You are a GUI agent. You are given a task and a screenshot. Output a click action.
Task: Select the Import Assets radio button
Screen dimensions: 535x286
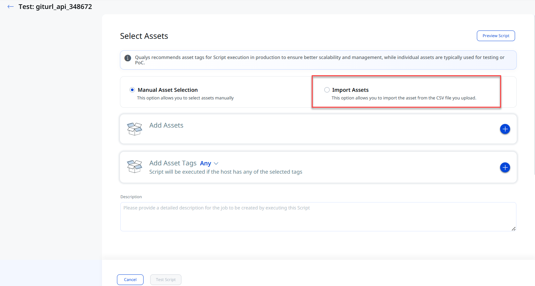(x=327, y=90)
